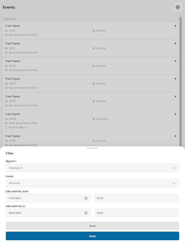Expand the Objects dropdown
The image size is (185, 246).
[x=92, y=168]
